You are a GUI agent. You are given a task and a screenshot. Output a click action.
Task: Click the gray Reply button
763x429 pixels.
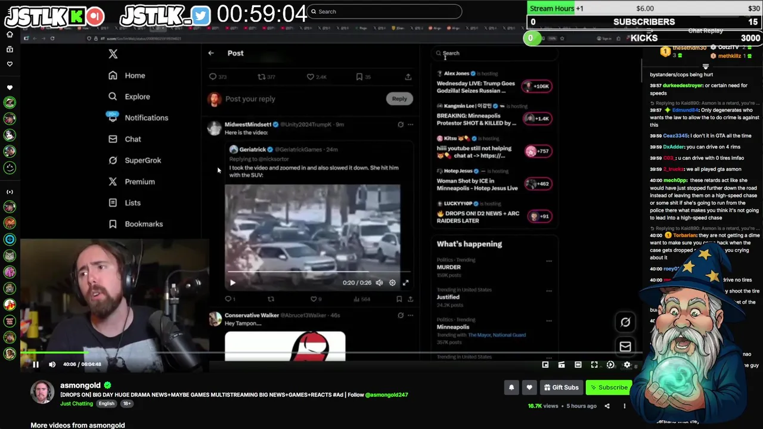pyautogui.click(x=399, y=99)
